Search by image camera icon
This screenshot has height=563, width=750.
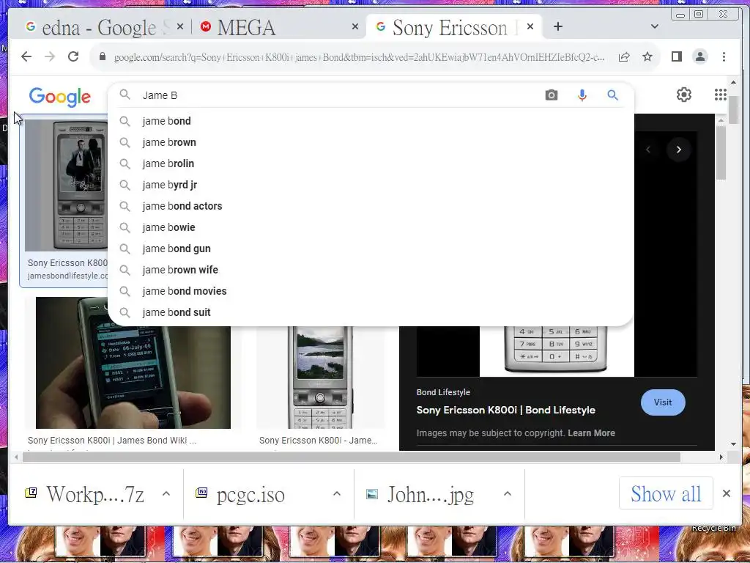[x=551, y=95]
